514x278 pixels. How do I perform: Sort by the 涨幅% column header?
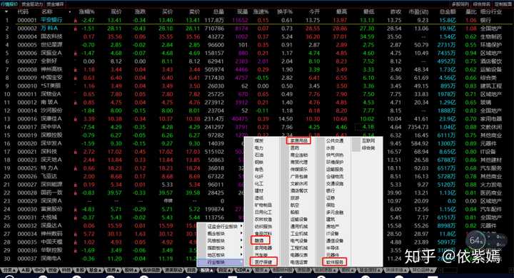87,12
